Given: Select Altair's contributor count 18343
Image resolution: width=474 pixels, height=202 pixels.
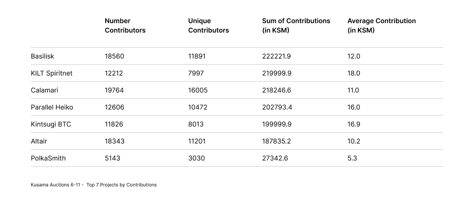Looking at the screenshot, I should tap(114, 141).
